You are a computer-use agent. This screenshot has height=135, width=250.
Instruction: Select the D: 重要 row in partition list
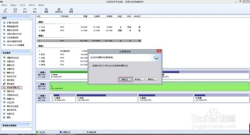pyautogui.click(x=89, y=30)
